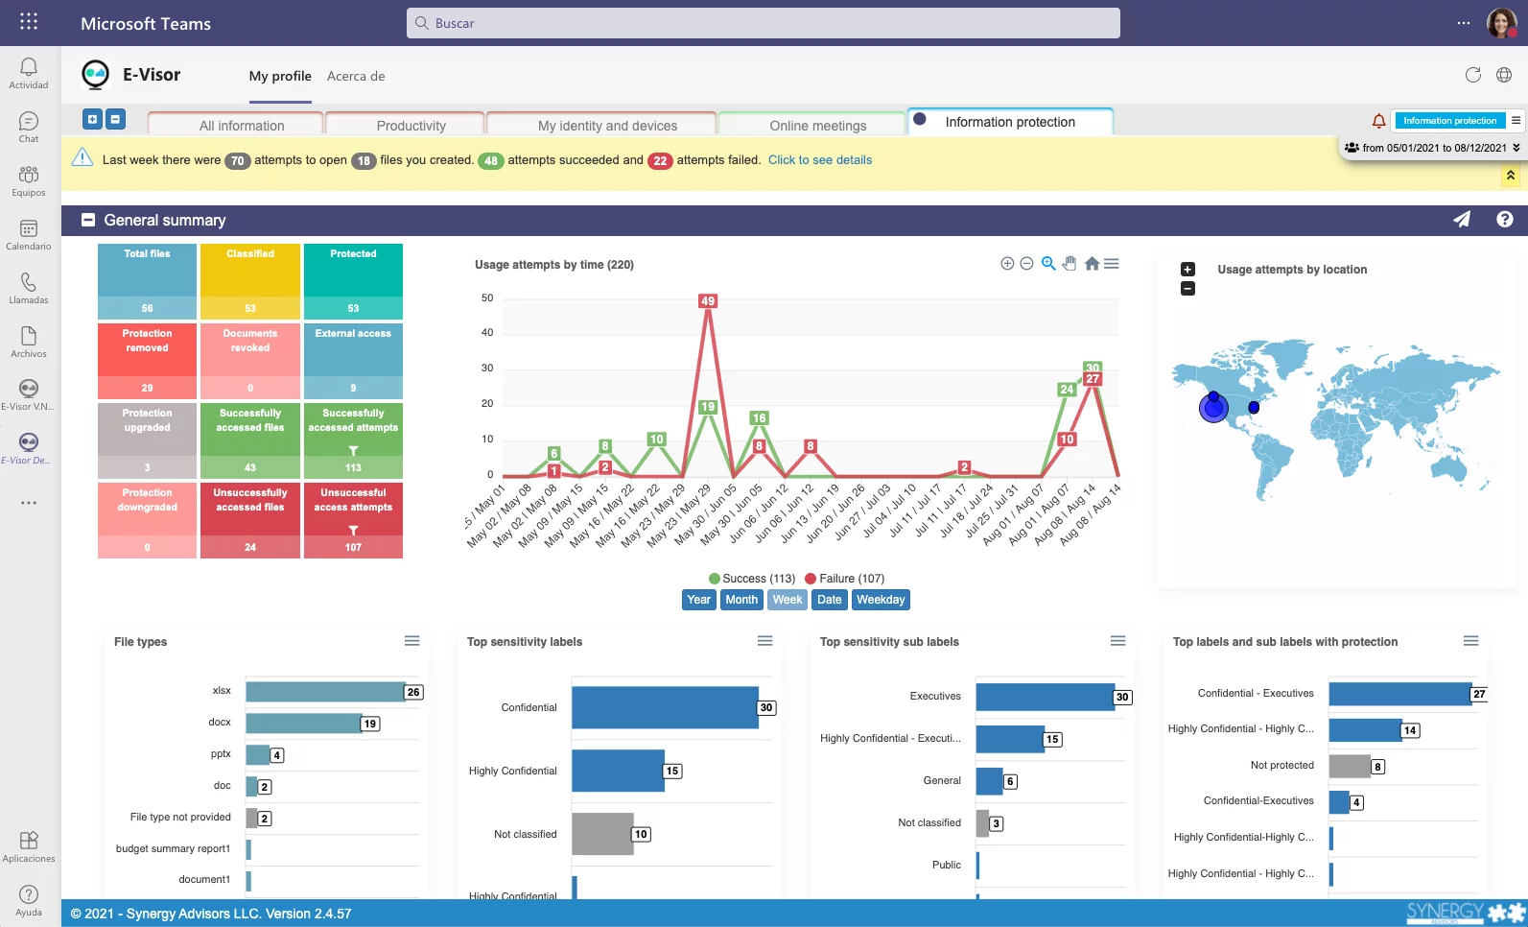Screen dimensions: 1528x927
Task: Zoom out on the location map
Action: click(x=1187, y=289)
